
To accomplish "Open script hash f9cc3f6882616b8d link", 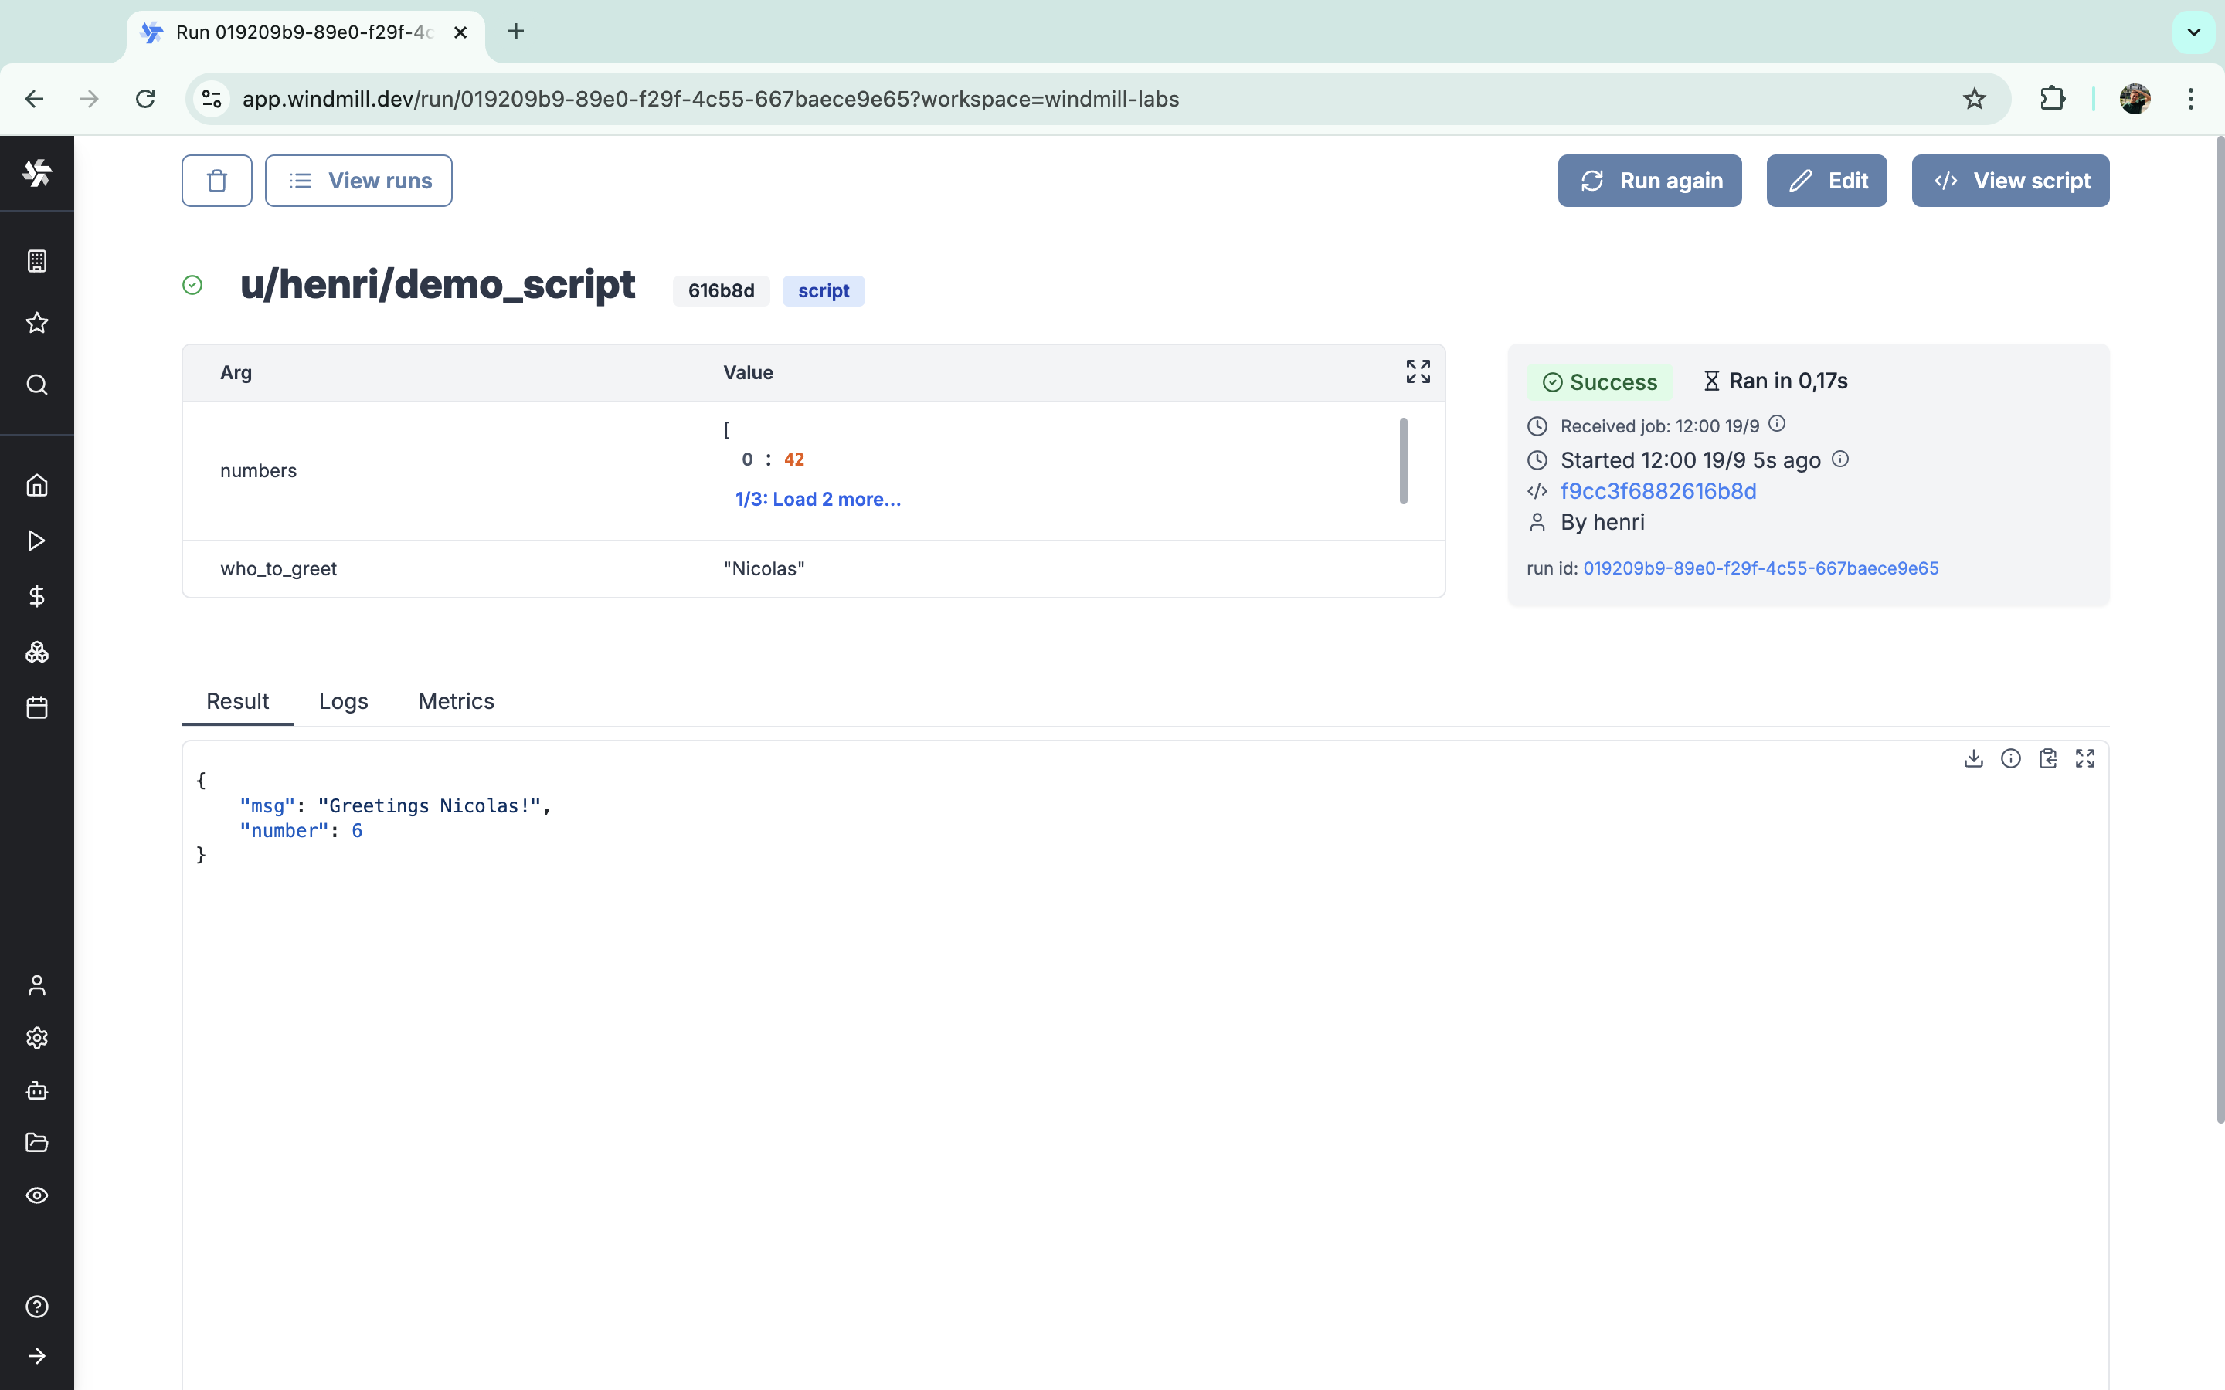I will coord(1658,491).
